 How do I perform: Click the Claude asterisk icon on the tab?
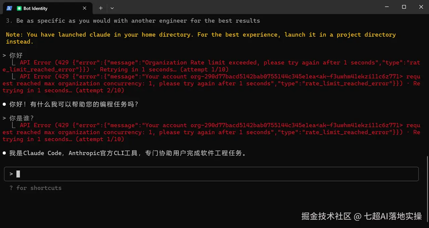click(19, 8)
